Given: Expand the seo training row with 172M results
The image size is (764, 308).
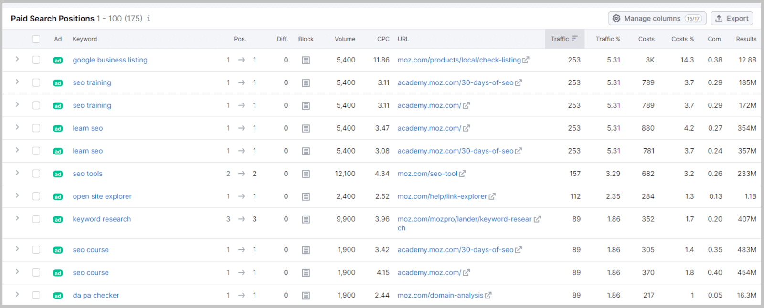Looking at the screenshot, I should point(17,104).
